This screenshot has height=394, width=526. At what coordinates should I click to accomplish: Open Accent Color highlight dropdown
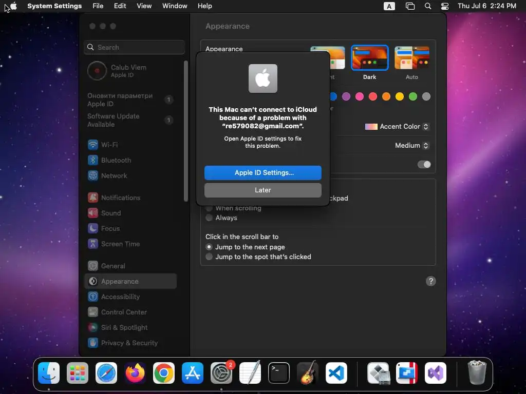coord(397,127)
